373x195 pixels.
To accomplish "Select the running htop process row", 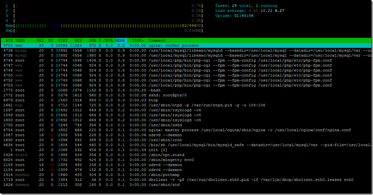I will pos(186,100).
